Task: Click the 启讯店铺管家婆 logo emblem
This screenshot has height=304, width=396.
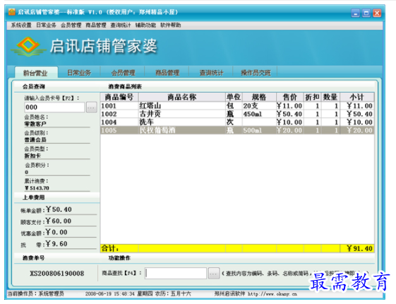Action: [x=28, y=47]
